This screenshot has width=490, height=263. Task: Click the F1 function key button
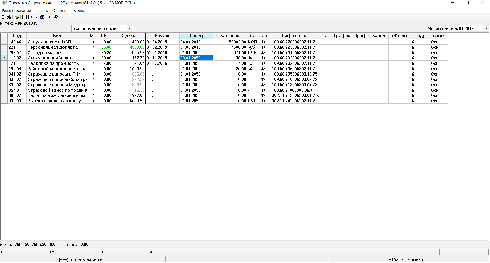coord(24,252)
